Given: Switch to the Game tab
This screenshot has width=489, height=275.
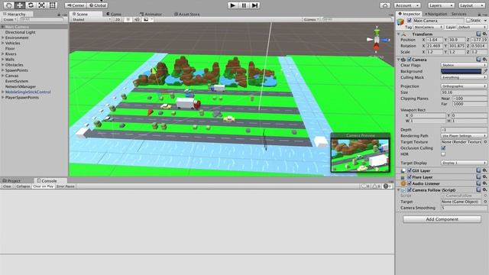Looking at the screenshot, I should tap(114, 14).
